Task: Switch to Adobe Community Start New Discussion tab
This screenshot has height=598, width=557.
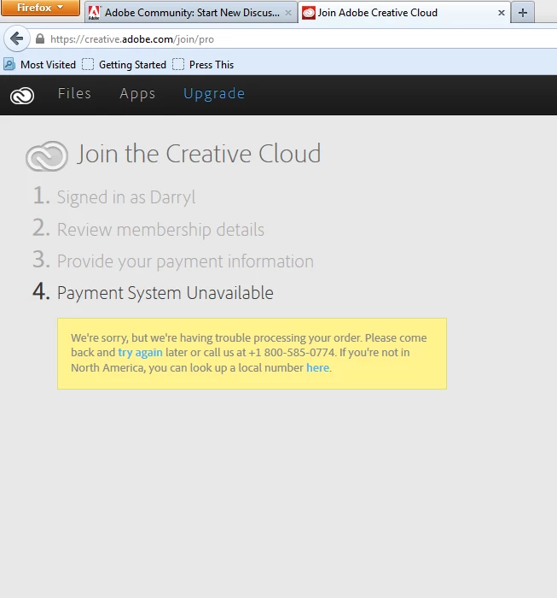Action: [x=191, y=13]
